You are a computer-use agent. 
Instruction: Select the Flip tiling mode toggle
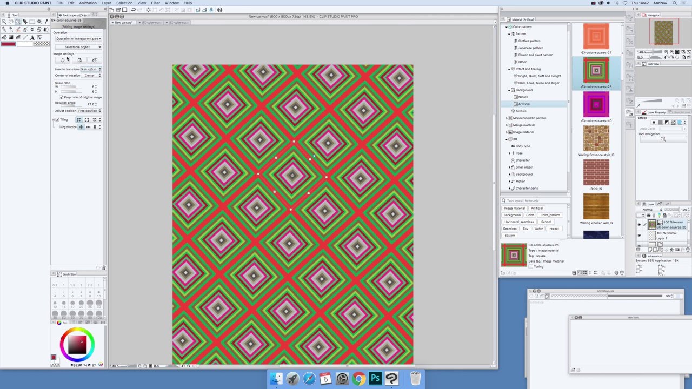(x=94, y=119)
